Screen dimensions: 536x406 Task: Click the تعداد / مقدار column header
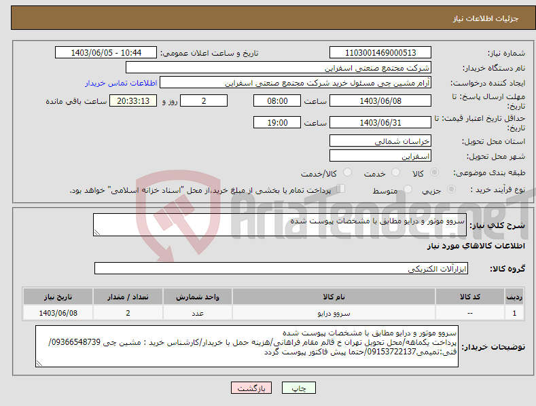[x=128, y=297]
